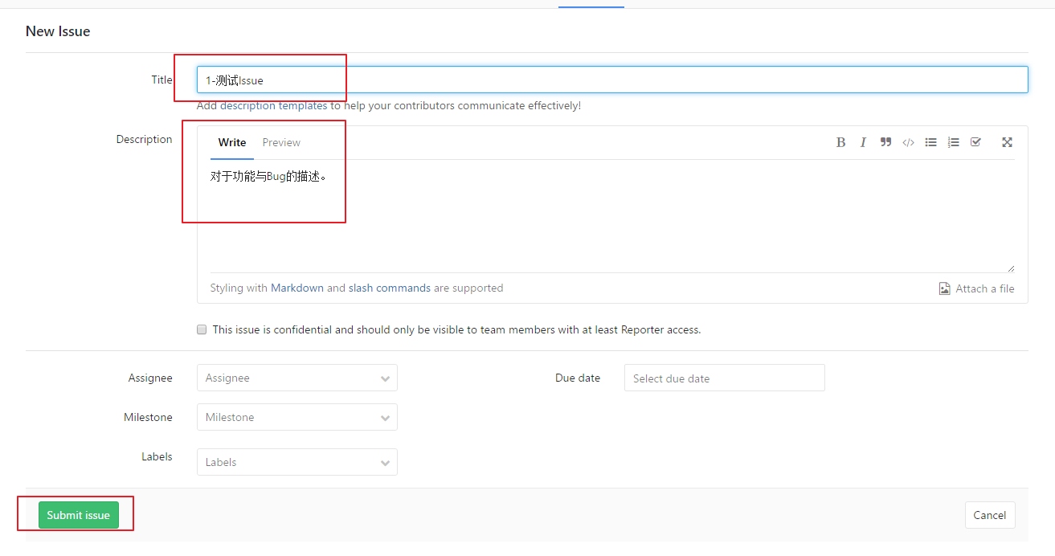Open the Milestone dropdown
Screen dimensions: 1055x556
(x=296, y=417)
